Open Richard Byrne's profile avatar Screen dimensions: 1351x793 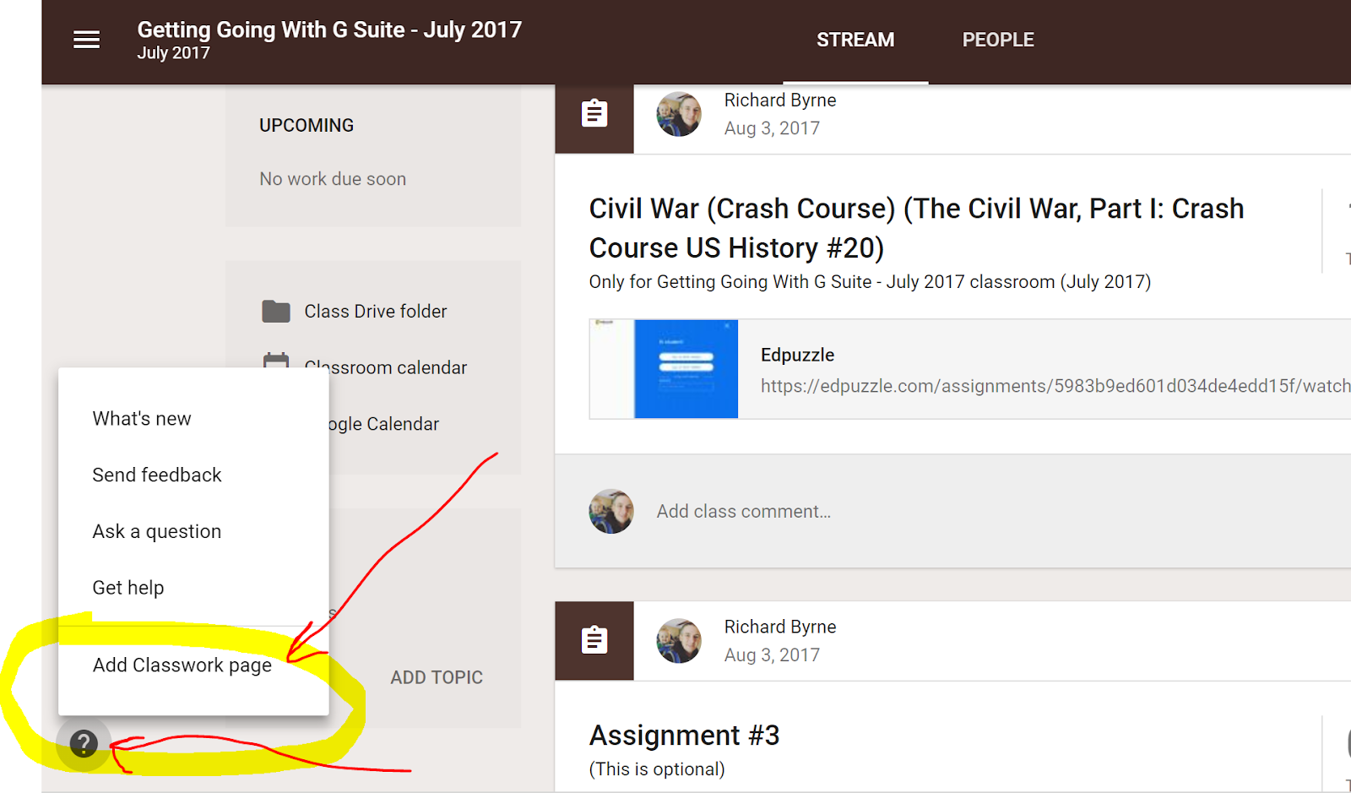click(x=678, y=114)
